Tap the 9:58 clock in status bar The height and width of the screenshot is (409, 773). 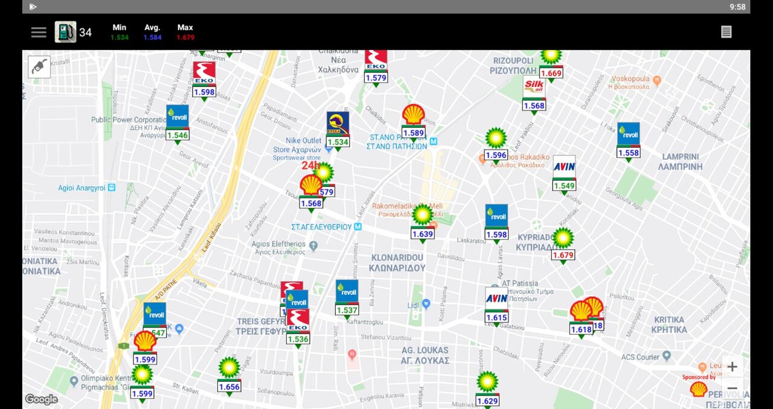pos(737,7)
